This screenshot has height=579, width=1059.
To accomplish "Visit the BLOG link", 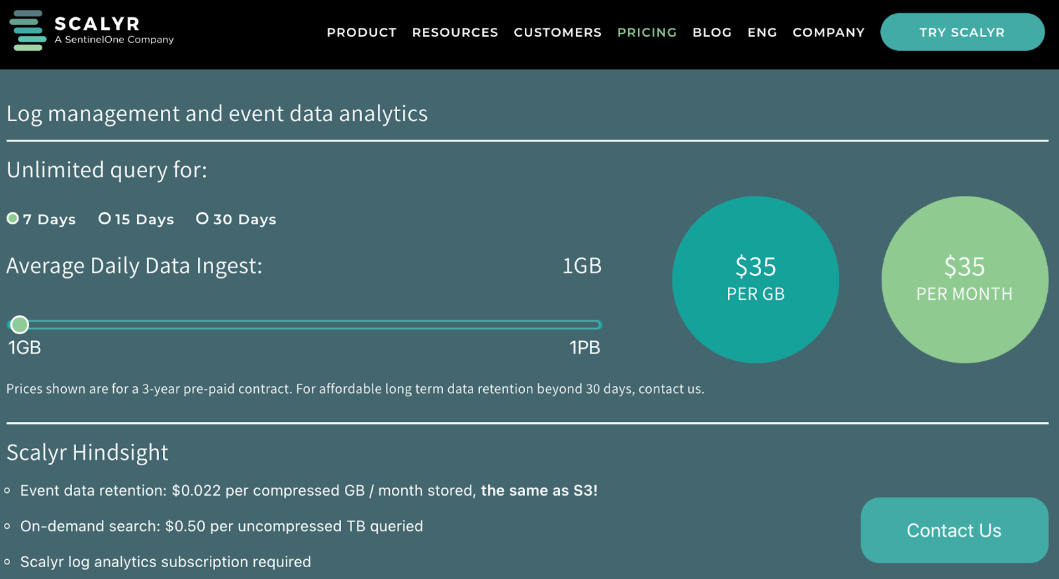I will (712, 32).
